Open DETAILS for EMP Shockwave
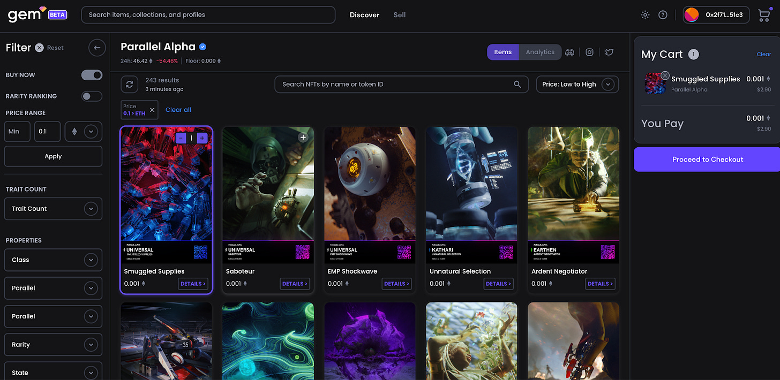 coord(396,284)
